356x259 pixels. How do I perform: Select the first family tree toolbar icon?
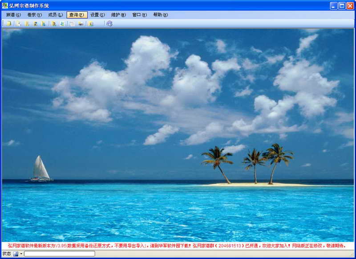point(8,24)
